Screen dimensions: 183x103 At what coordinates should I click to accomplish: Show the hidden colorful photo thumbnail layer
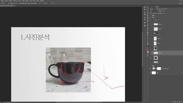point(150,34)
